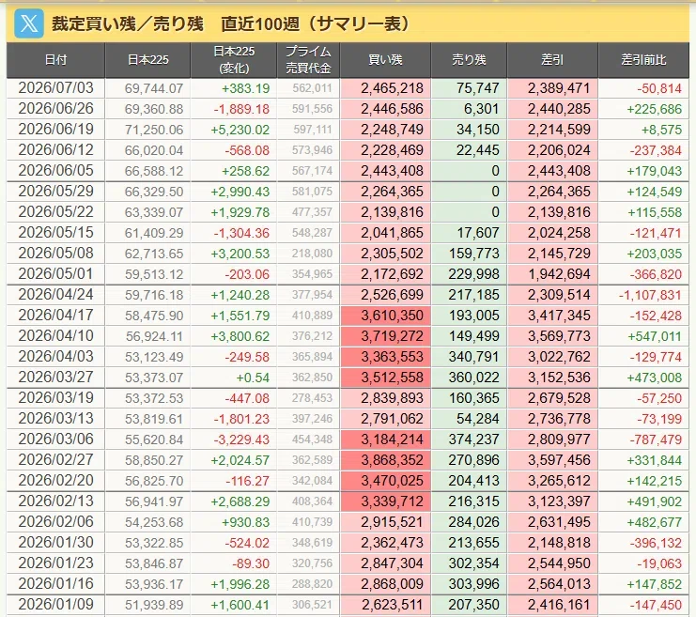Image resolution: width=696 pixels, height=617 pixels.
Task: Select the プライム売買代金 column header
Action: (x=308, y=60)
